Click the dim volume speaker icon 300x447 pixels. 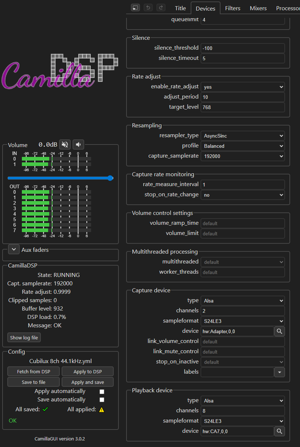(78, 144)
